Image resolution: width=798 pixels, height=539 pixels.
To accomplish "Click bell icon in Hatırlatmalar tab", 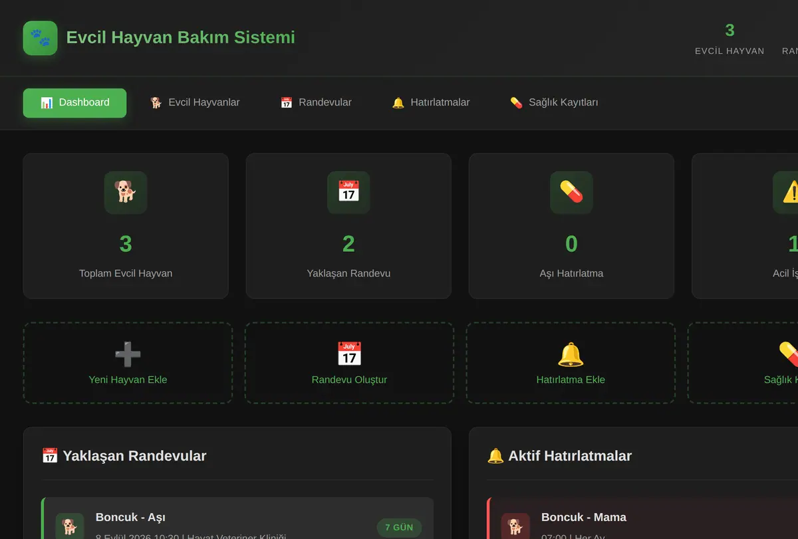I will (x=398, y=103).
